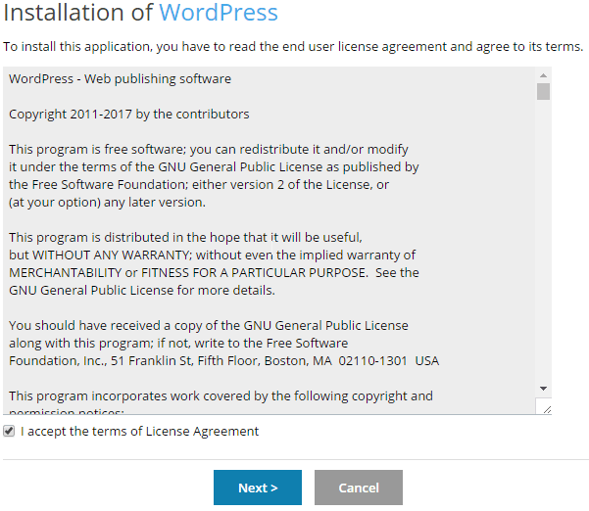
Task: Click 'WordPress - Web publishing software' line
Action: coord(120,78)
